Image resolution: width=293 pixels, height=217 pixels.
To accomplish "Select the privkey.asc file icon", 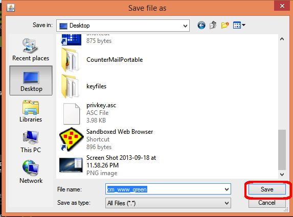I will pos(72,114).
